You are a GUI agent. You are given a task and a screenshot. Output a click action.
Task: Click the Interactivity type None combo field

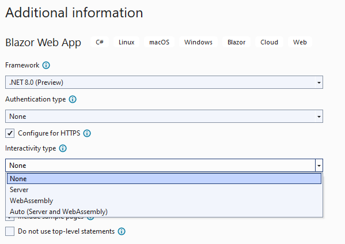[164, 166]
